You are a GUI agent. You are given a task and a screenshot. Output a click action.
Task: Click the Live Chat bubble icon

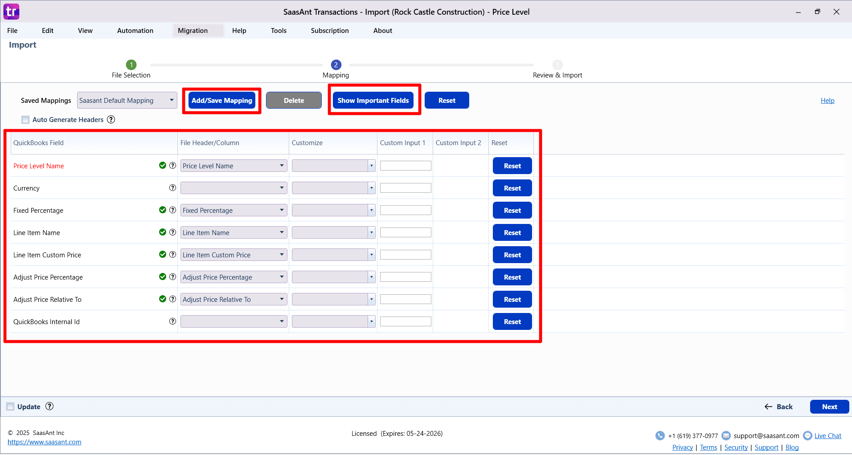click(807, 435)
